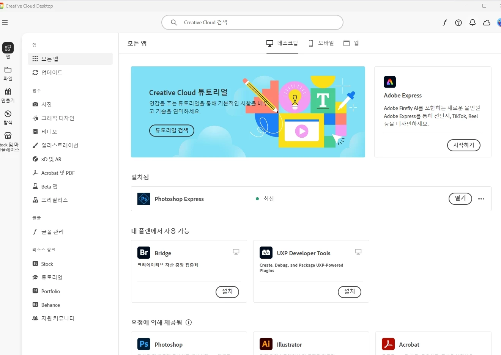
Task: Click 설치 button for UXP Developer Tools
Action: pos(350,292)
